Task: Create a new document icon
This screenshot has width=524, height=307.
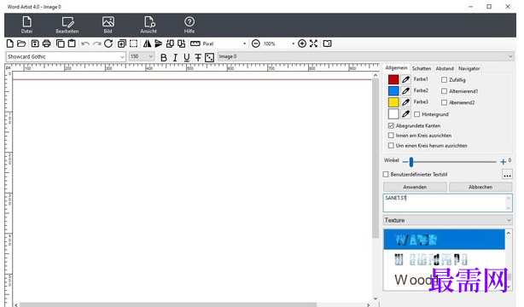Action: coord(10,43)
